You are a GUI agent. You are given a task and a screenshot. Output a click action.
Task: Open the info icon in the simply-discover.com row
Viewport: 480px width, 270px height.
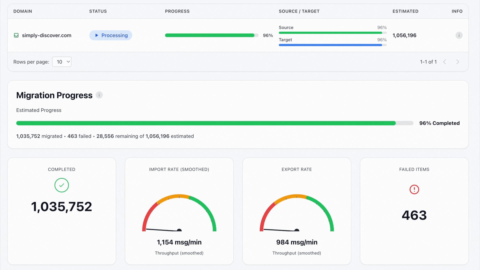point(459,35)
